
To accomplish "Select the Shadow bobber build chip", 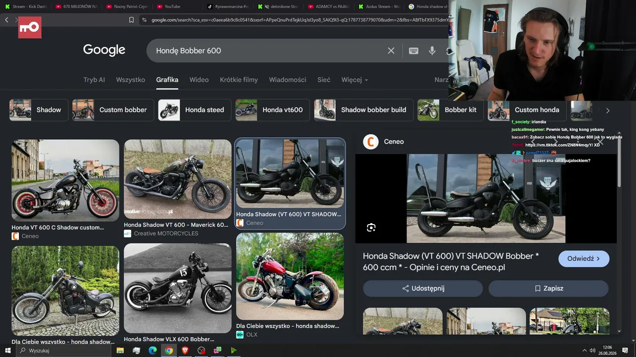I will pos(363,110).
